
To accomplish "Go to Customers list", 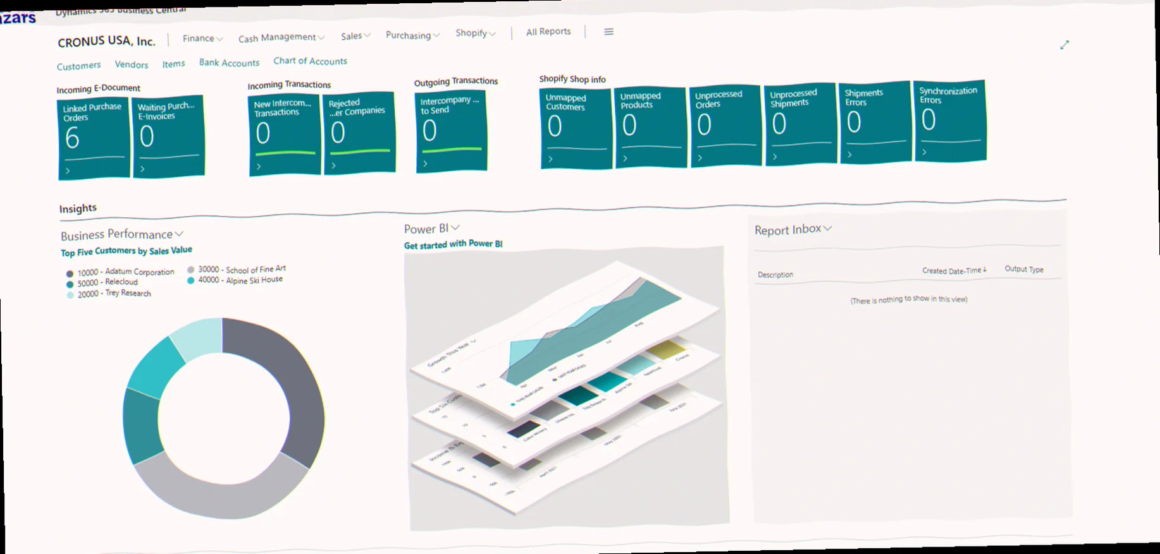I will tap(78, 66).
